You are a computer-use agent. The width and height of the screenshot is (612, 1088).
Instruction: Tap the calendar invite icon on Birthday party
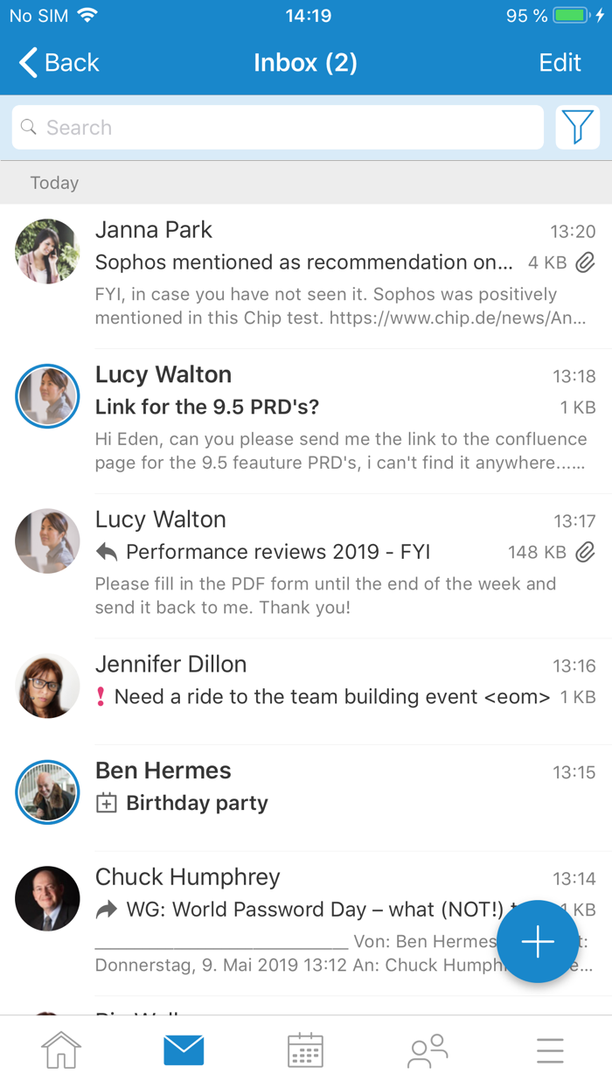[x=105, y=803]
